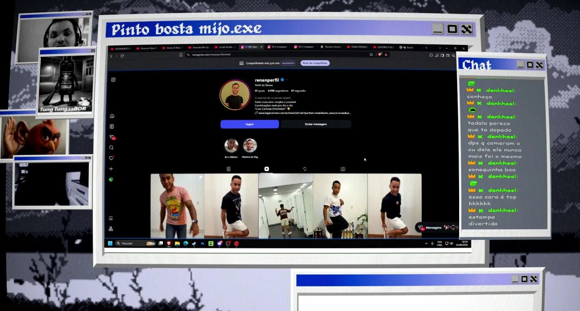Viewport: 580px width, 311px height.
Task: Click the Brave Shields icon in the address bar
Action: (380, 54)
